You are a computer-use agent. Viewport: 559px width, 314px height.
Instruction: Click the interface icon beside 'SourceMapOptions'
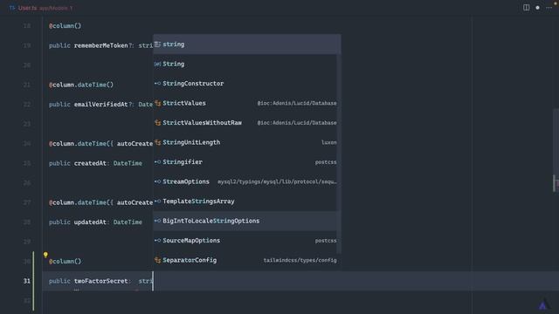pos(157,241)
